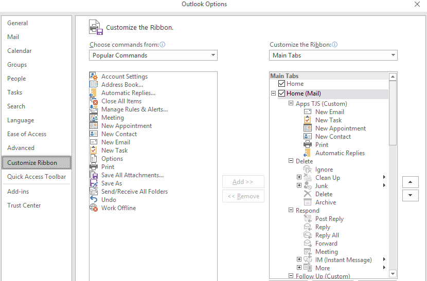427x281 pixels.
Task: Click the Automatic Replies icon in left list
Action: (x=94, y=93)
